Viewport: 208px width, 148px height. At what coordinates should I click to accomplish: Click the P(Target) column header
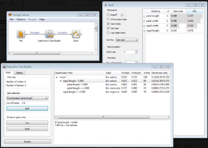point(136,73)
